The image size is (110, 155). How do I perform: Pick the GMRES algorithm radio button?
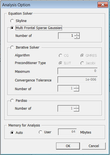tap(82, 56)
